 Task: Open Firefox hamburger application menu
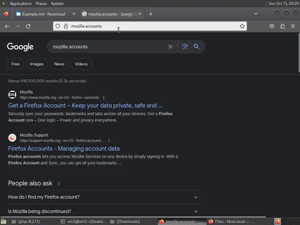[x=293, y=26]
